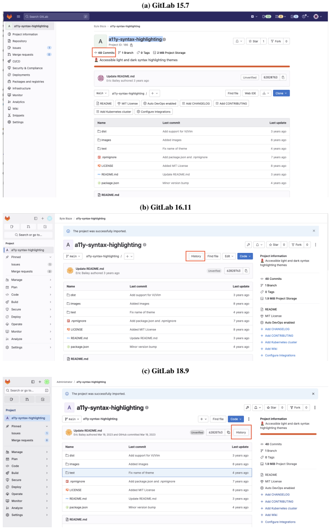Click the Web IDE button in GitLab 15.7
This screenshot has width=331, height=530.
(x=250, y=93)
